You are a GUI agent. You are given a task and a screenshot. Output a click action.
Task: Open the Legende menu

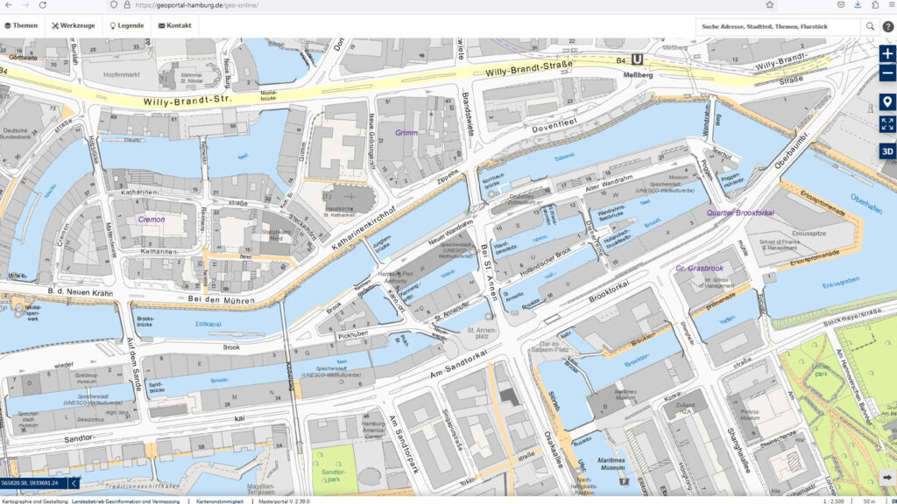tap(126, 25)
